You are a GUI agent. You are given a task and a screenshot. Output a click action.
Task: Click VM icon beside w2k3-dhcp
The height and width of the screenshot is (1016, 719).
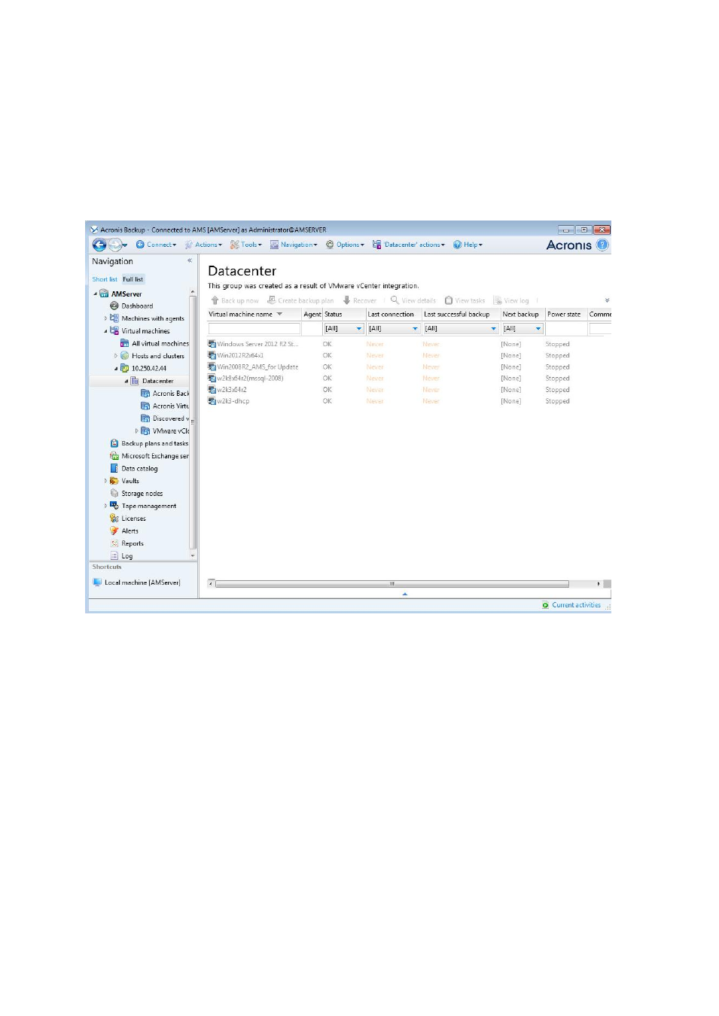(x=212, y=401)
